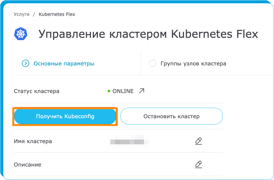Click the Остановить кластер button
This screenshot has height=180, width=274.
tap(172, 116)
